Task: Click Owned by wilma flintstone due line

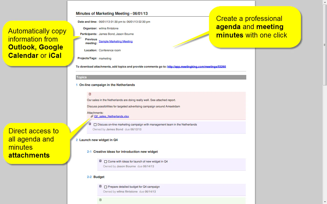Action: coord(129,192)
